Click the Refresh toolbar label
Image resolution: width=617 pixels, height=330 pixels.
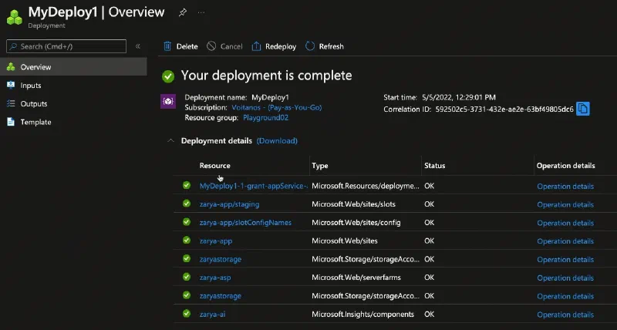[x=332, y=46]
